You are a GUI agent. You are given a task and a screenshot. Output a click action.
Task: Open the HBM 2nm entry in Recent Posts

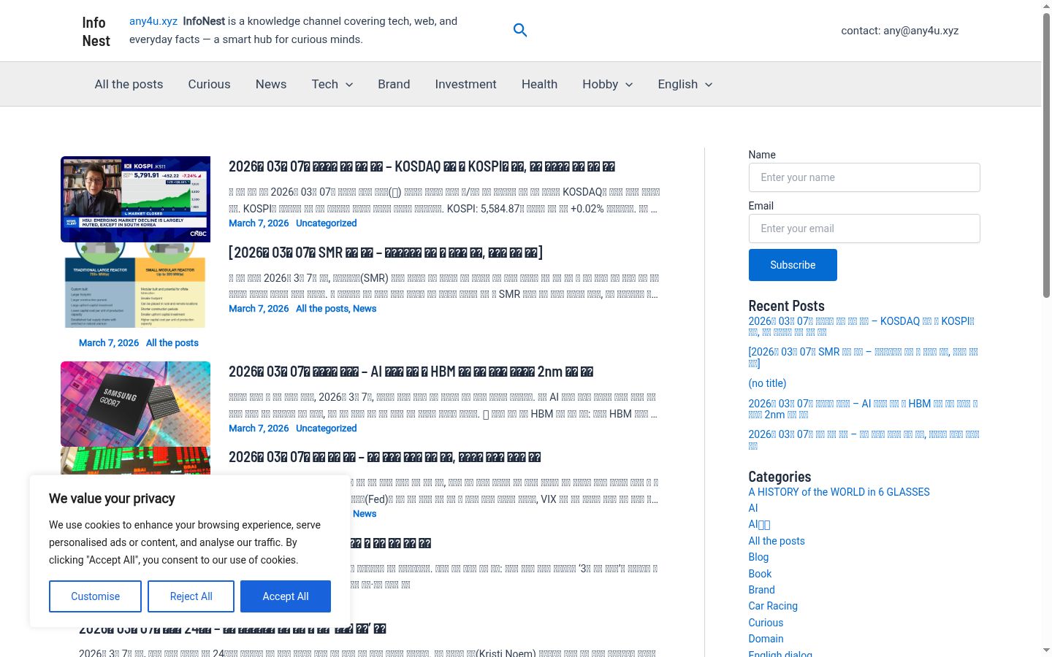[x=863, y=409]
